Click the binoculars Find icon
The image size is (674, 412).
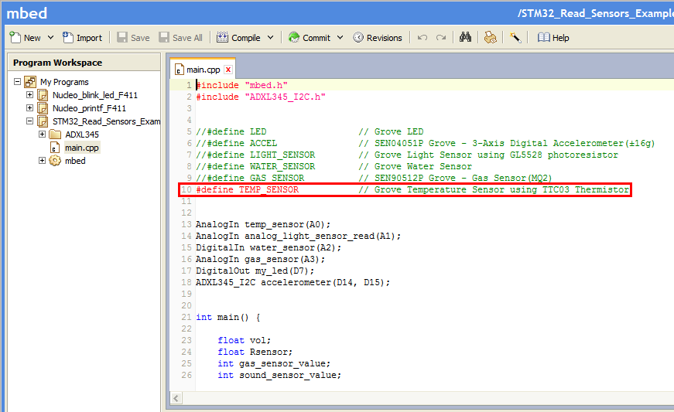[x=466, y=37]
